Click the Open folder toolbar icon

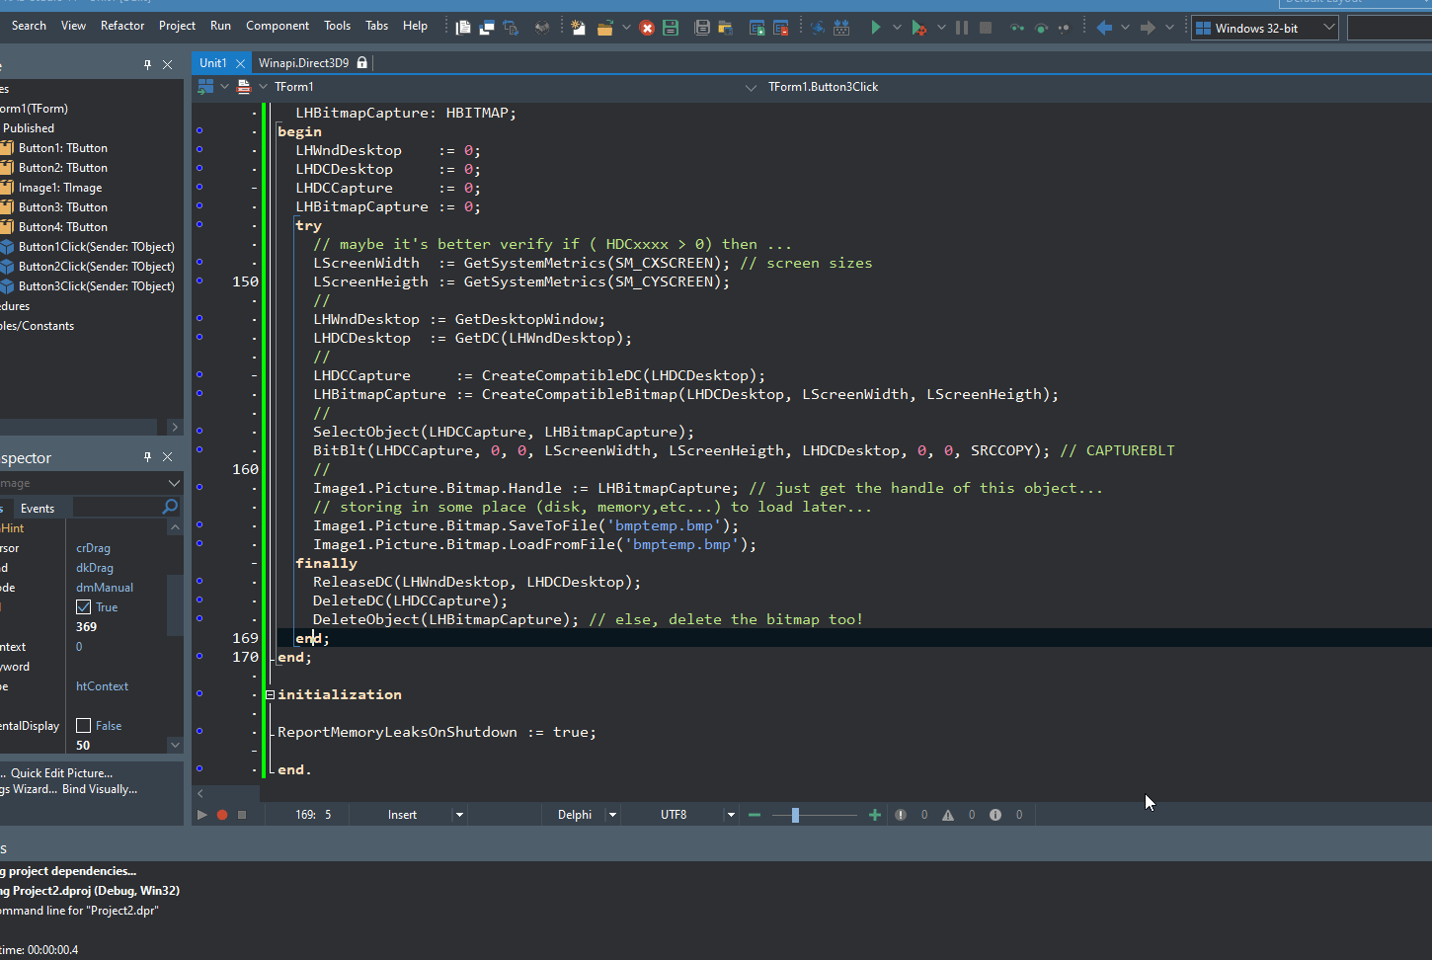(604, 28)
